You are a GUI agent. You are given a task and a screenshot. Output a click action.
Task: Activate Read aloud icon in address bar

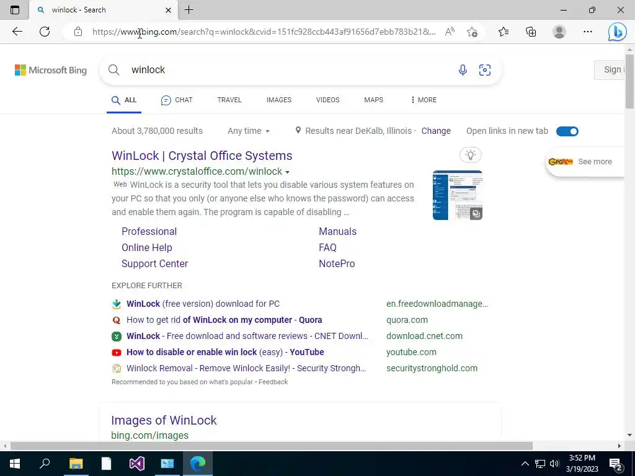point(450,32)
